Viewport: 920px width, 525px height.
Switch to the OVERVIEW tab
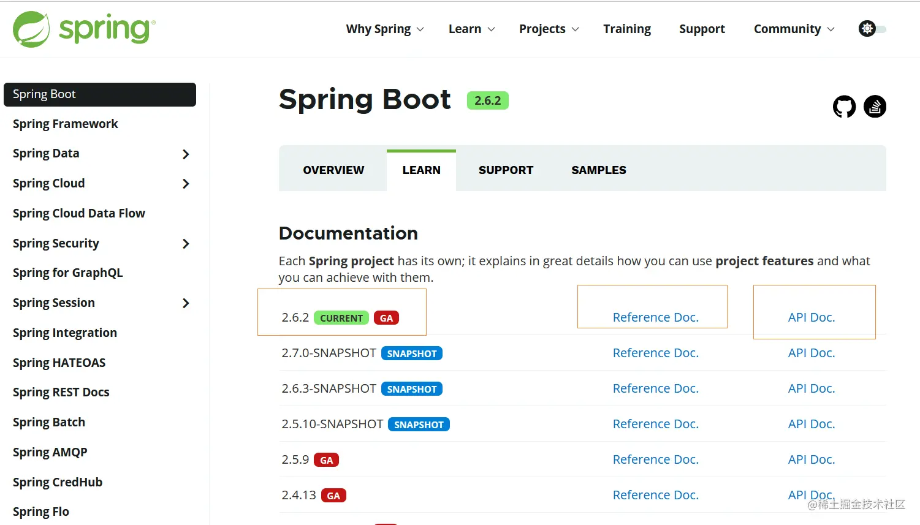333,170
